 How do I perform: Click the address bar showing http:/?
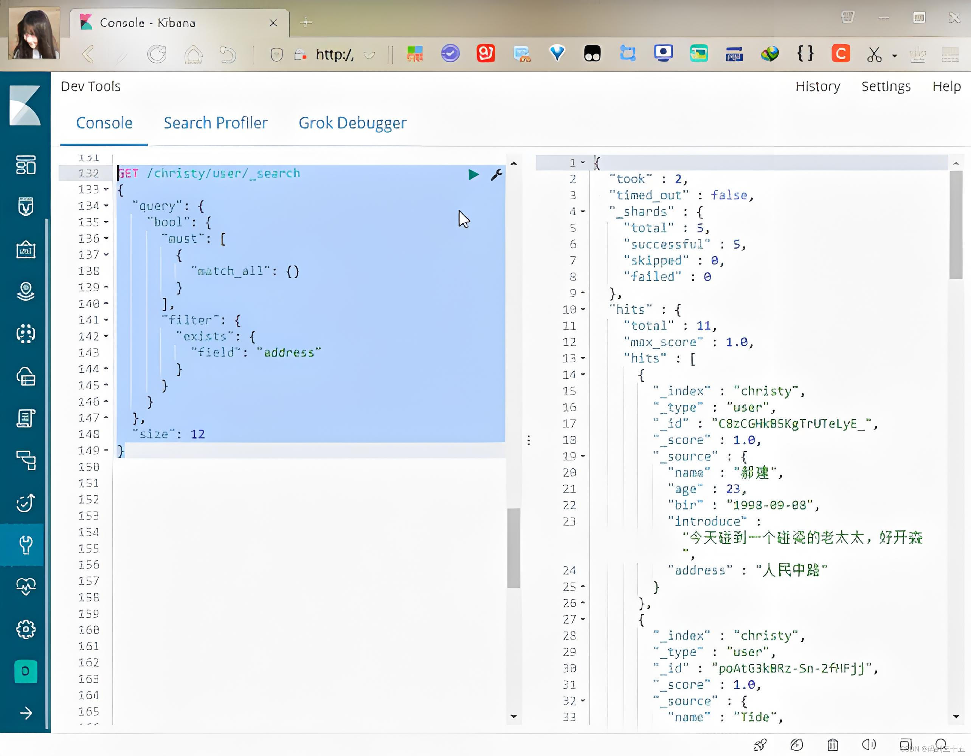pyautogui.click(x=334, y=55)
